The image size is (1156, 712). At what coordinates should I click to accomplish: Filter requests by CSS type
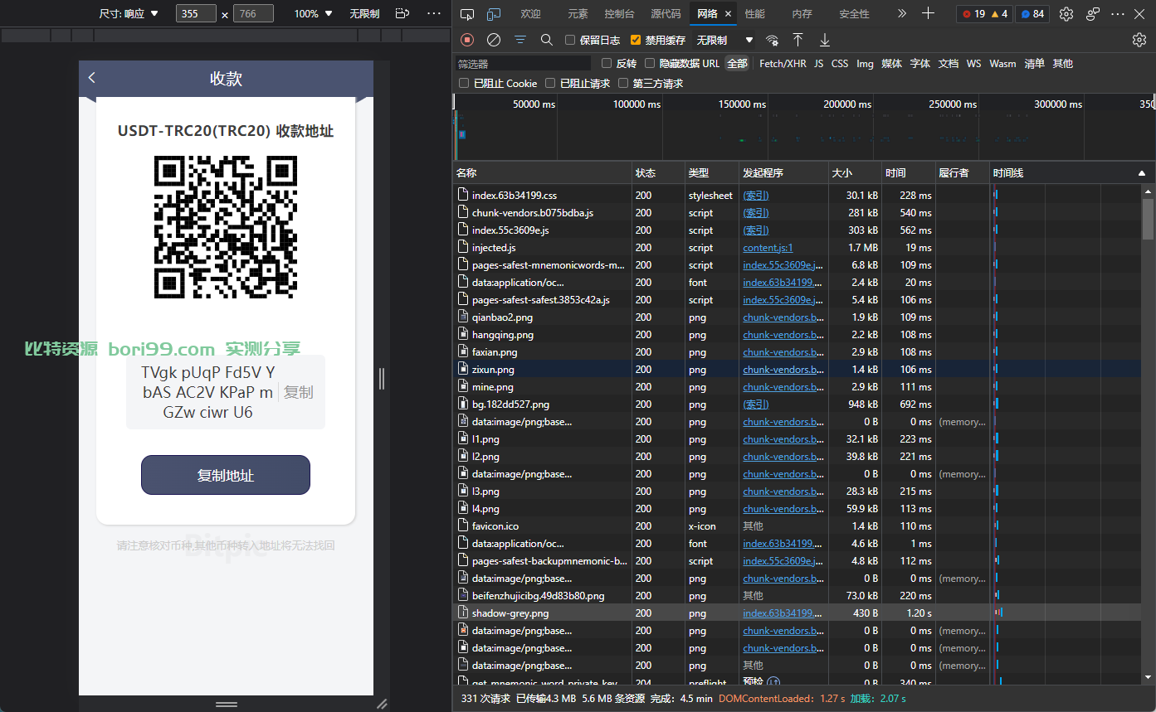click(840, 63)
